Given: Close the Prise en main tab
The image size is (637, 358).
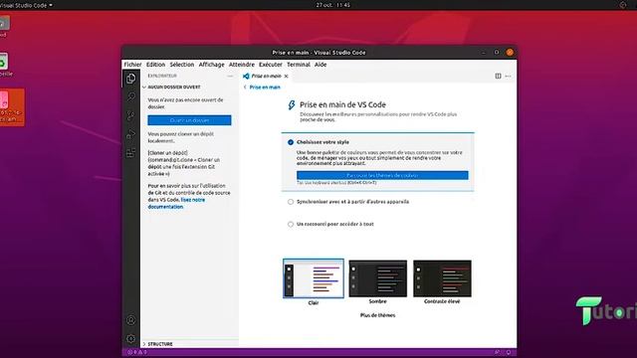Looking at the screenshot, I should click(287, 76).
